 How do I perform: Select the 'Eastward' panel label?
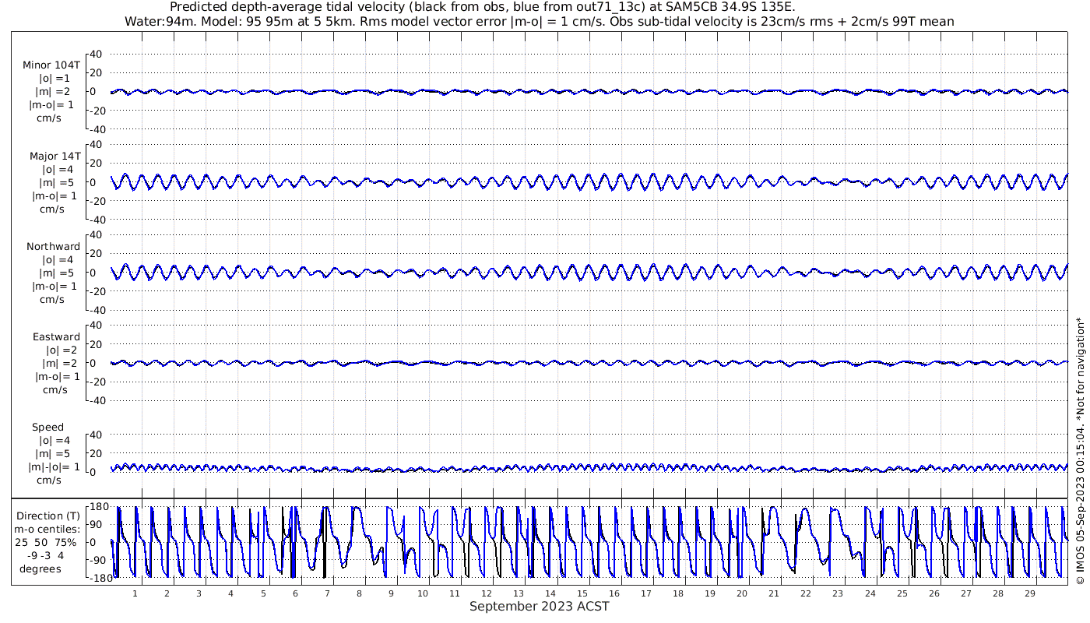click(x=56, y=336)
